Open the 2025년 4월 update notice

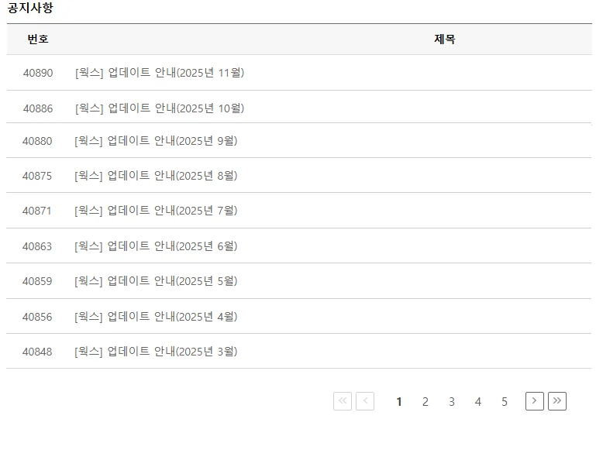click(x=156, y=317)
